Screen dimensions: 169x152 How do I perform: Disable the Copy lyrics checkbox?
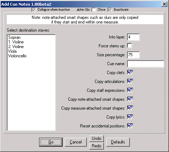[130, 117]
